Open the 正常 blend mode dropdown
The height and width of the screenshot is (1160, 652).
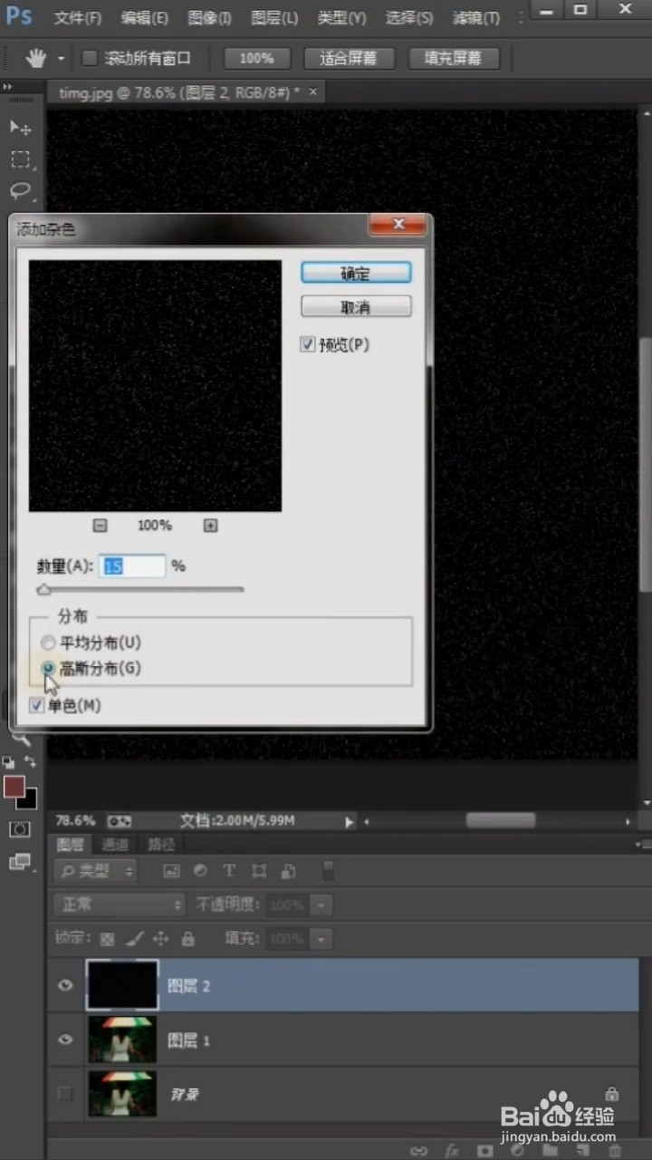119,904
